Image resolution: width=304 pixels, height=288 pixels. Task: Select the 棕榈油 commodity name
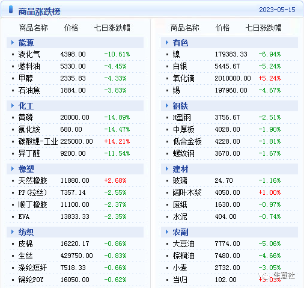click(x=183, y=256)
